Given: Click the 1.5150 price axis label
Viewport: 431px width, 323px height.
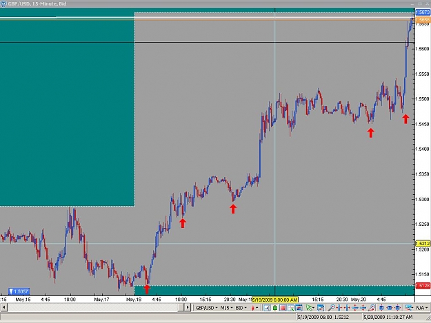Looking at the screenshot, I should 422,274.
